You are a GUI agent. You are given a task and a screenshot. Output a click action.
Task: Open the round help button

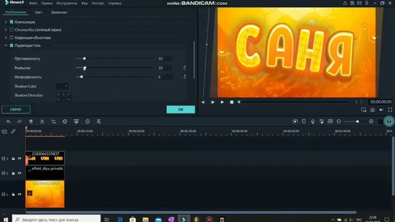389,121
